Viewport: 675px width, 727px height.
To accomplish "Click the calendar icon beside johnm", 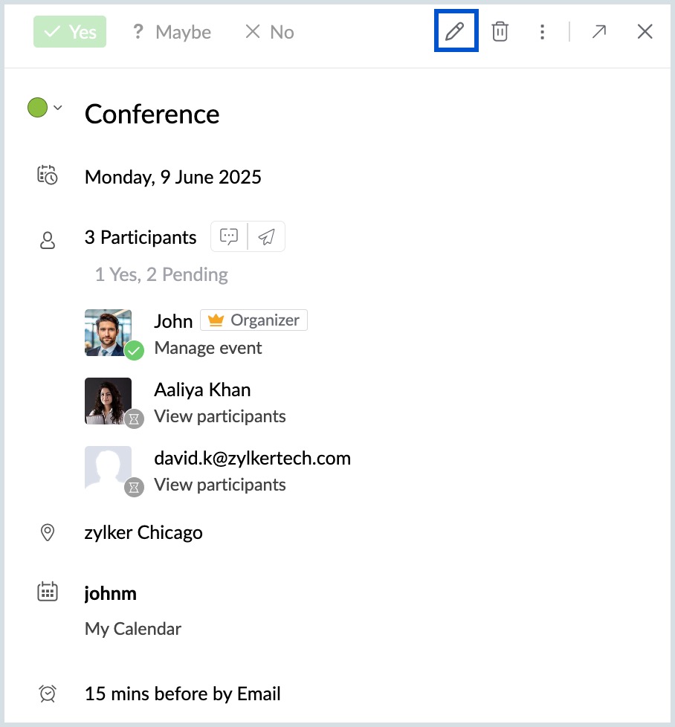I will [48, 592].
